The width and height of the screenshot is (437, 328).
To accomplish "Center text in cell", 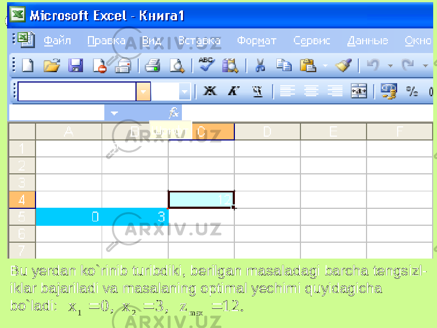I will (311, 91).
